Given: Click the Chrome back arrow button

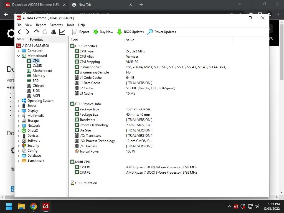Looking at the screenshot, I should tap(6, 14).
